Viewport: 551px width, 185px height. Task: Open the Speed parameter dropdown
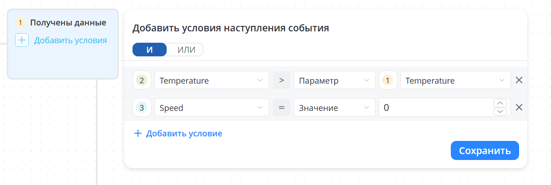pyautogui.click(x=212, y=108)
